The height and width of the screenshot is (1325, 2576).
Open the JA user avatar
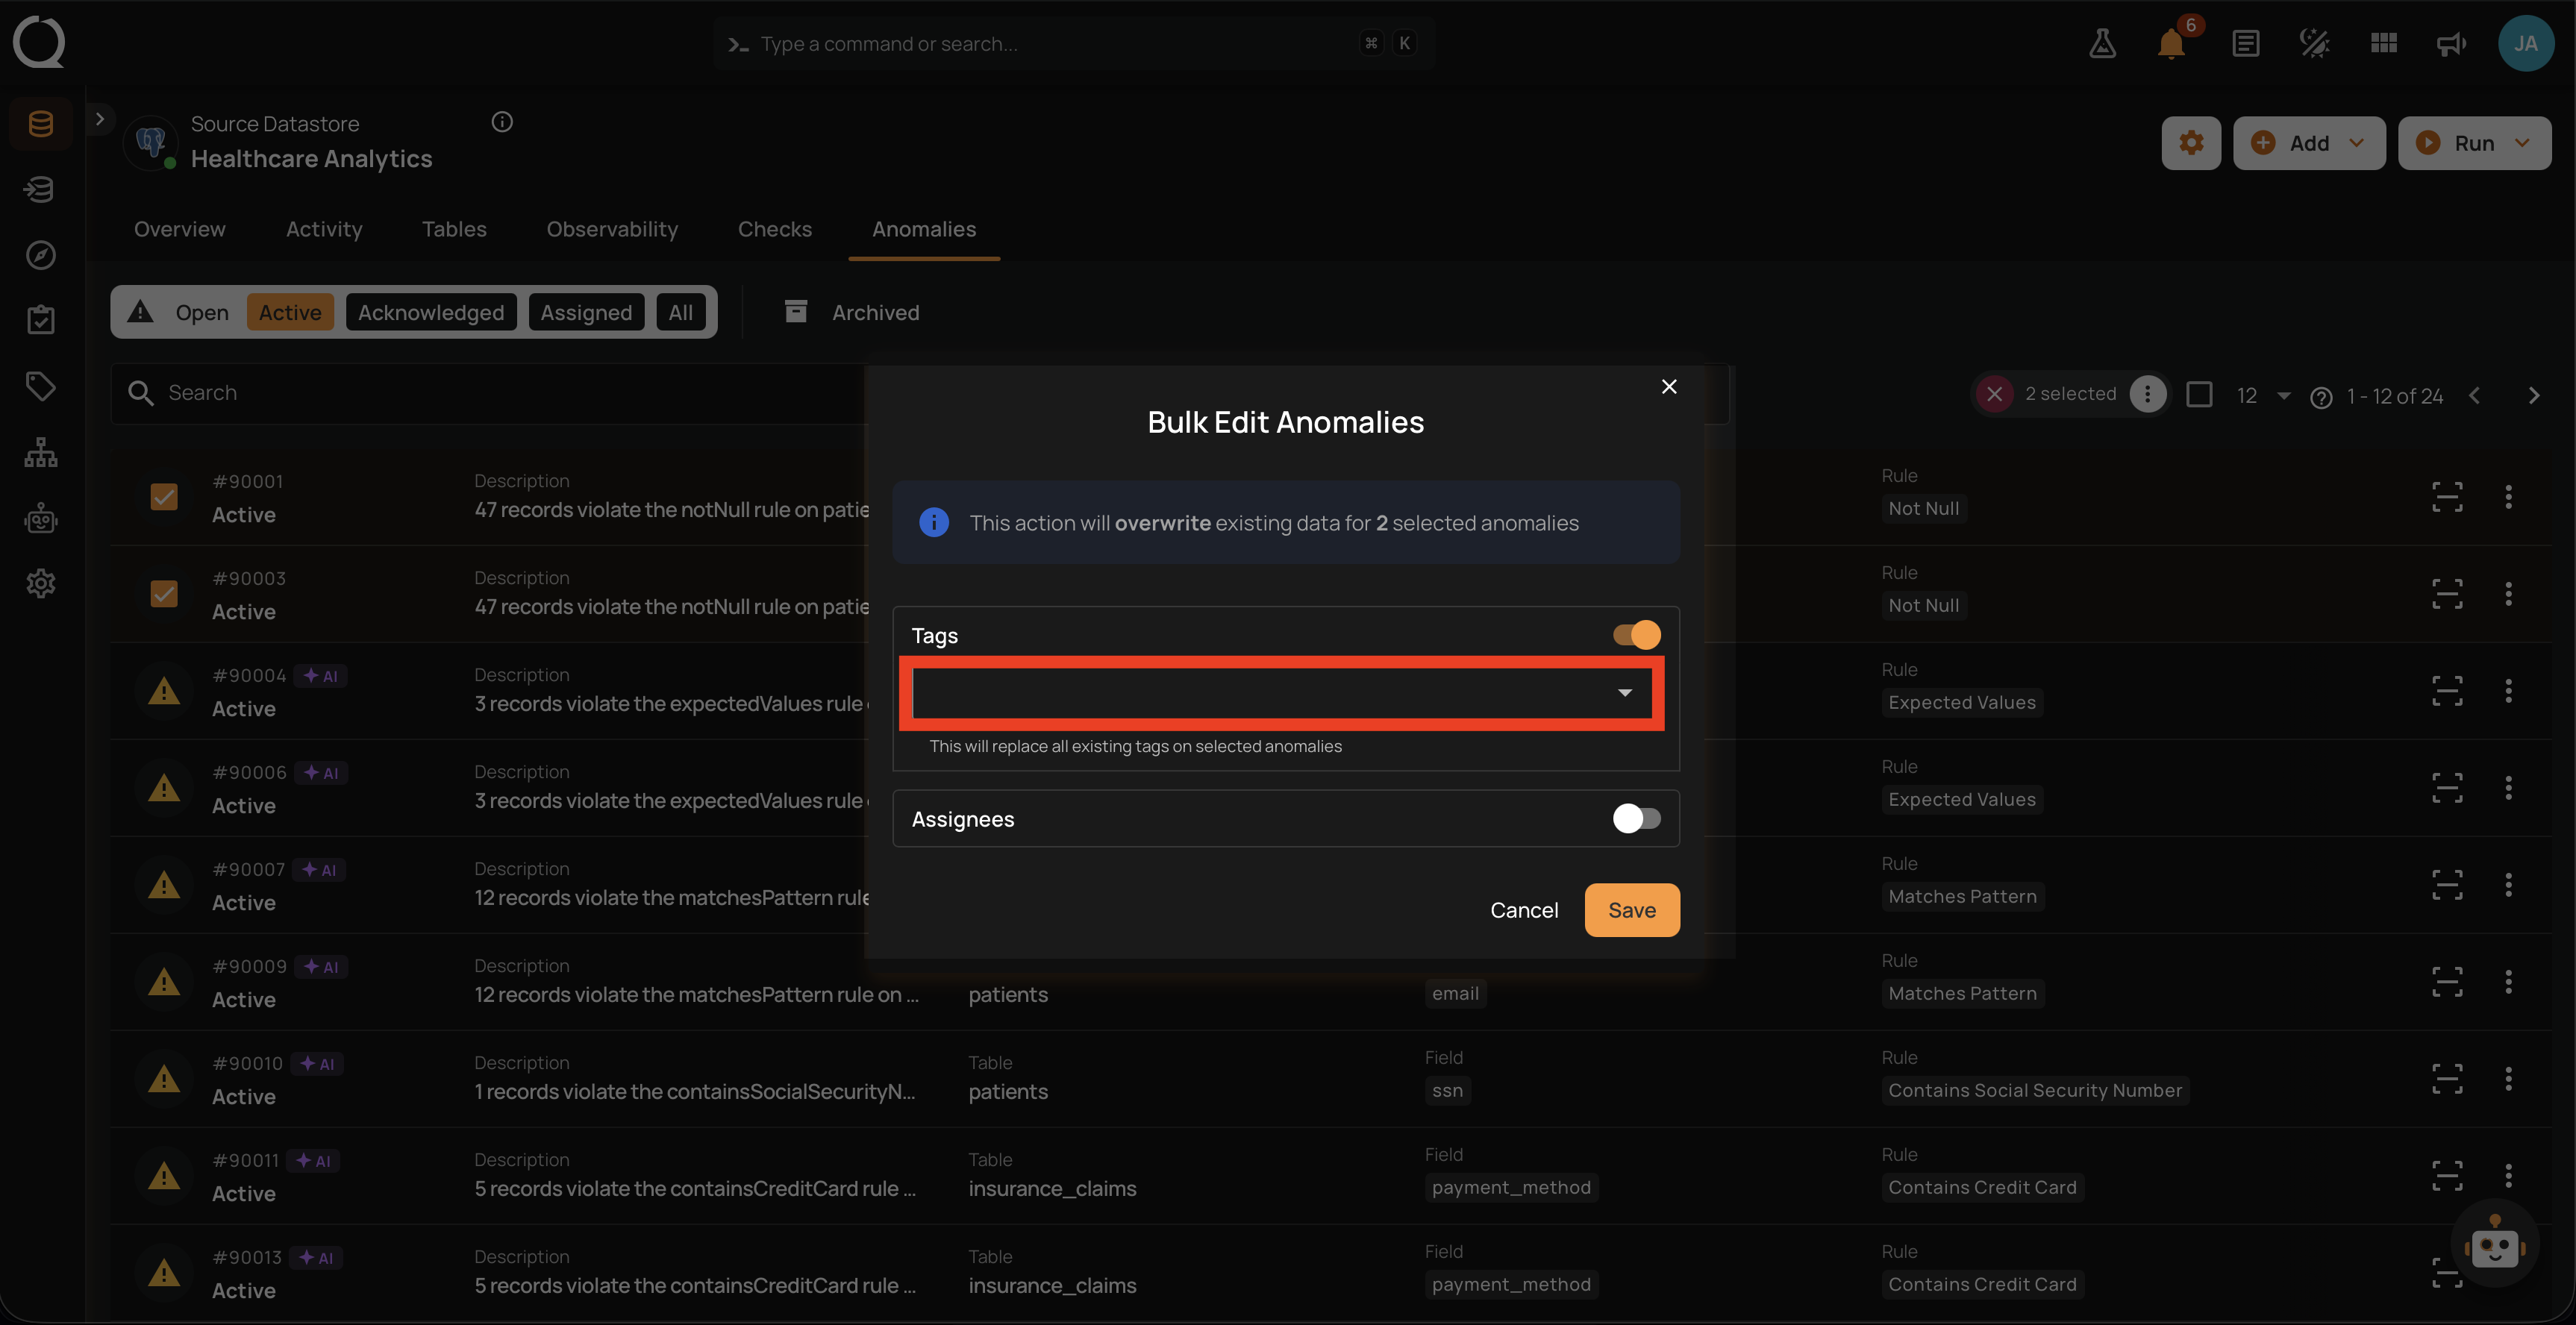point(2526,43)
